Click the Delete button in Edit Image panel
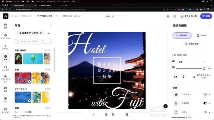Image resolution: width=214 pixels, height=120 pixels. click(201, 36)
